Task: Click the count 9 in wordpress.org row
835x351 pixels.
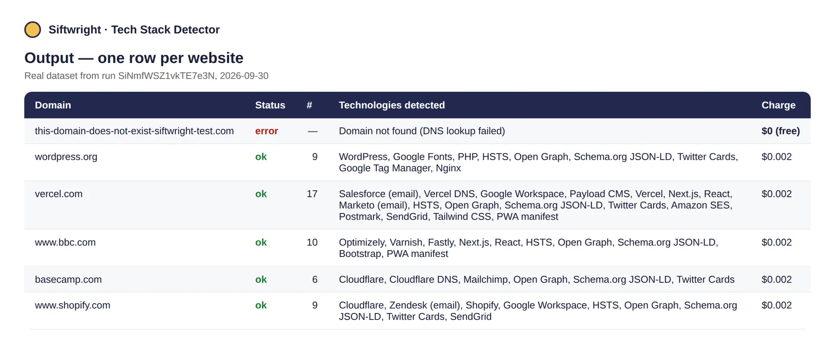Action: [315, 157]
